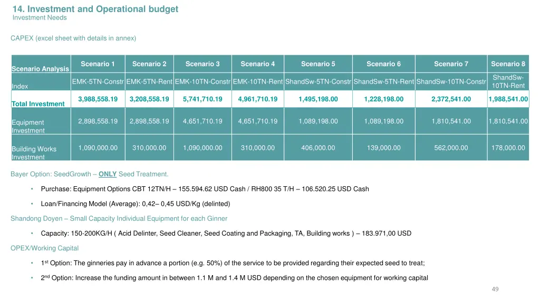The image size is (540, 303).
Task: Select building works value 178,000.00
Action: [x=508, y=148]
